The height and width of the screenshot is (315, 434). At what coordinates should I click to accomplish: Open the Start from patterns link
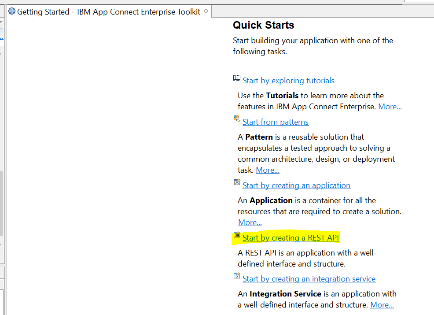(x=276, y=122)
